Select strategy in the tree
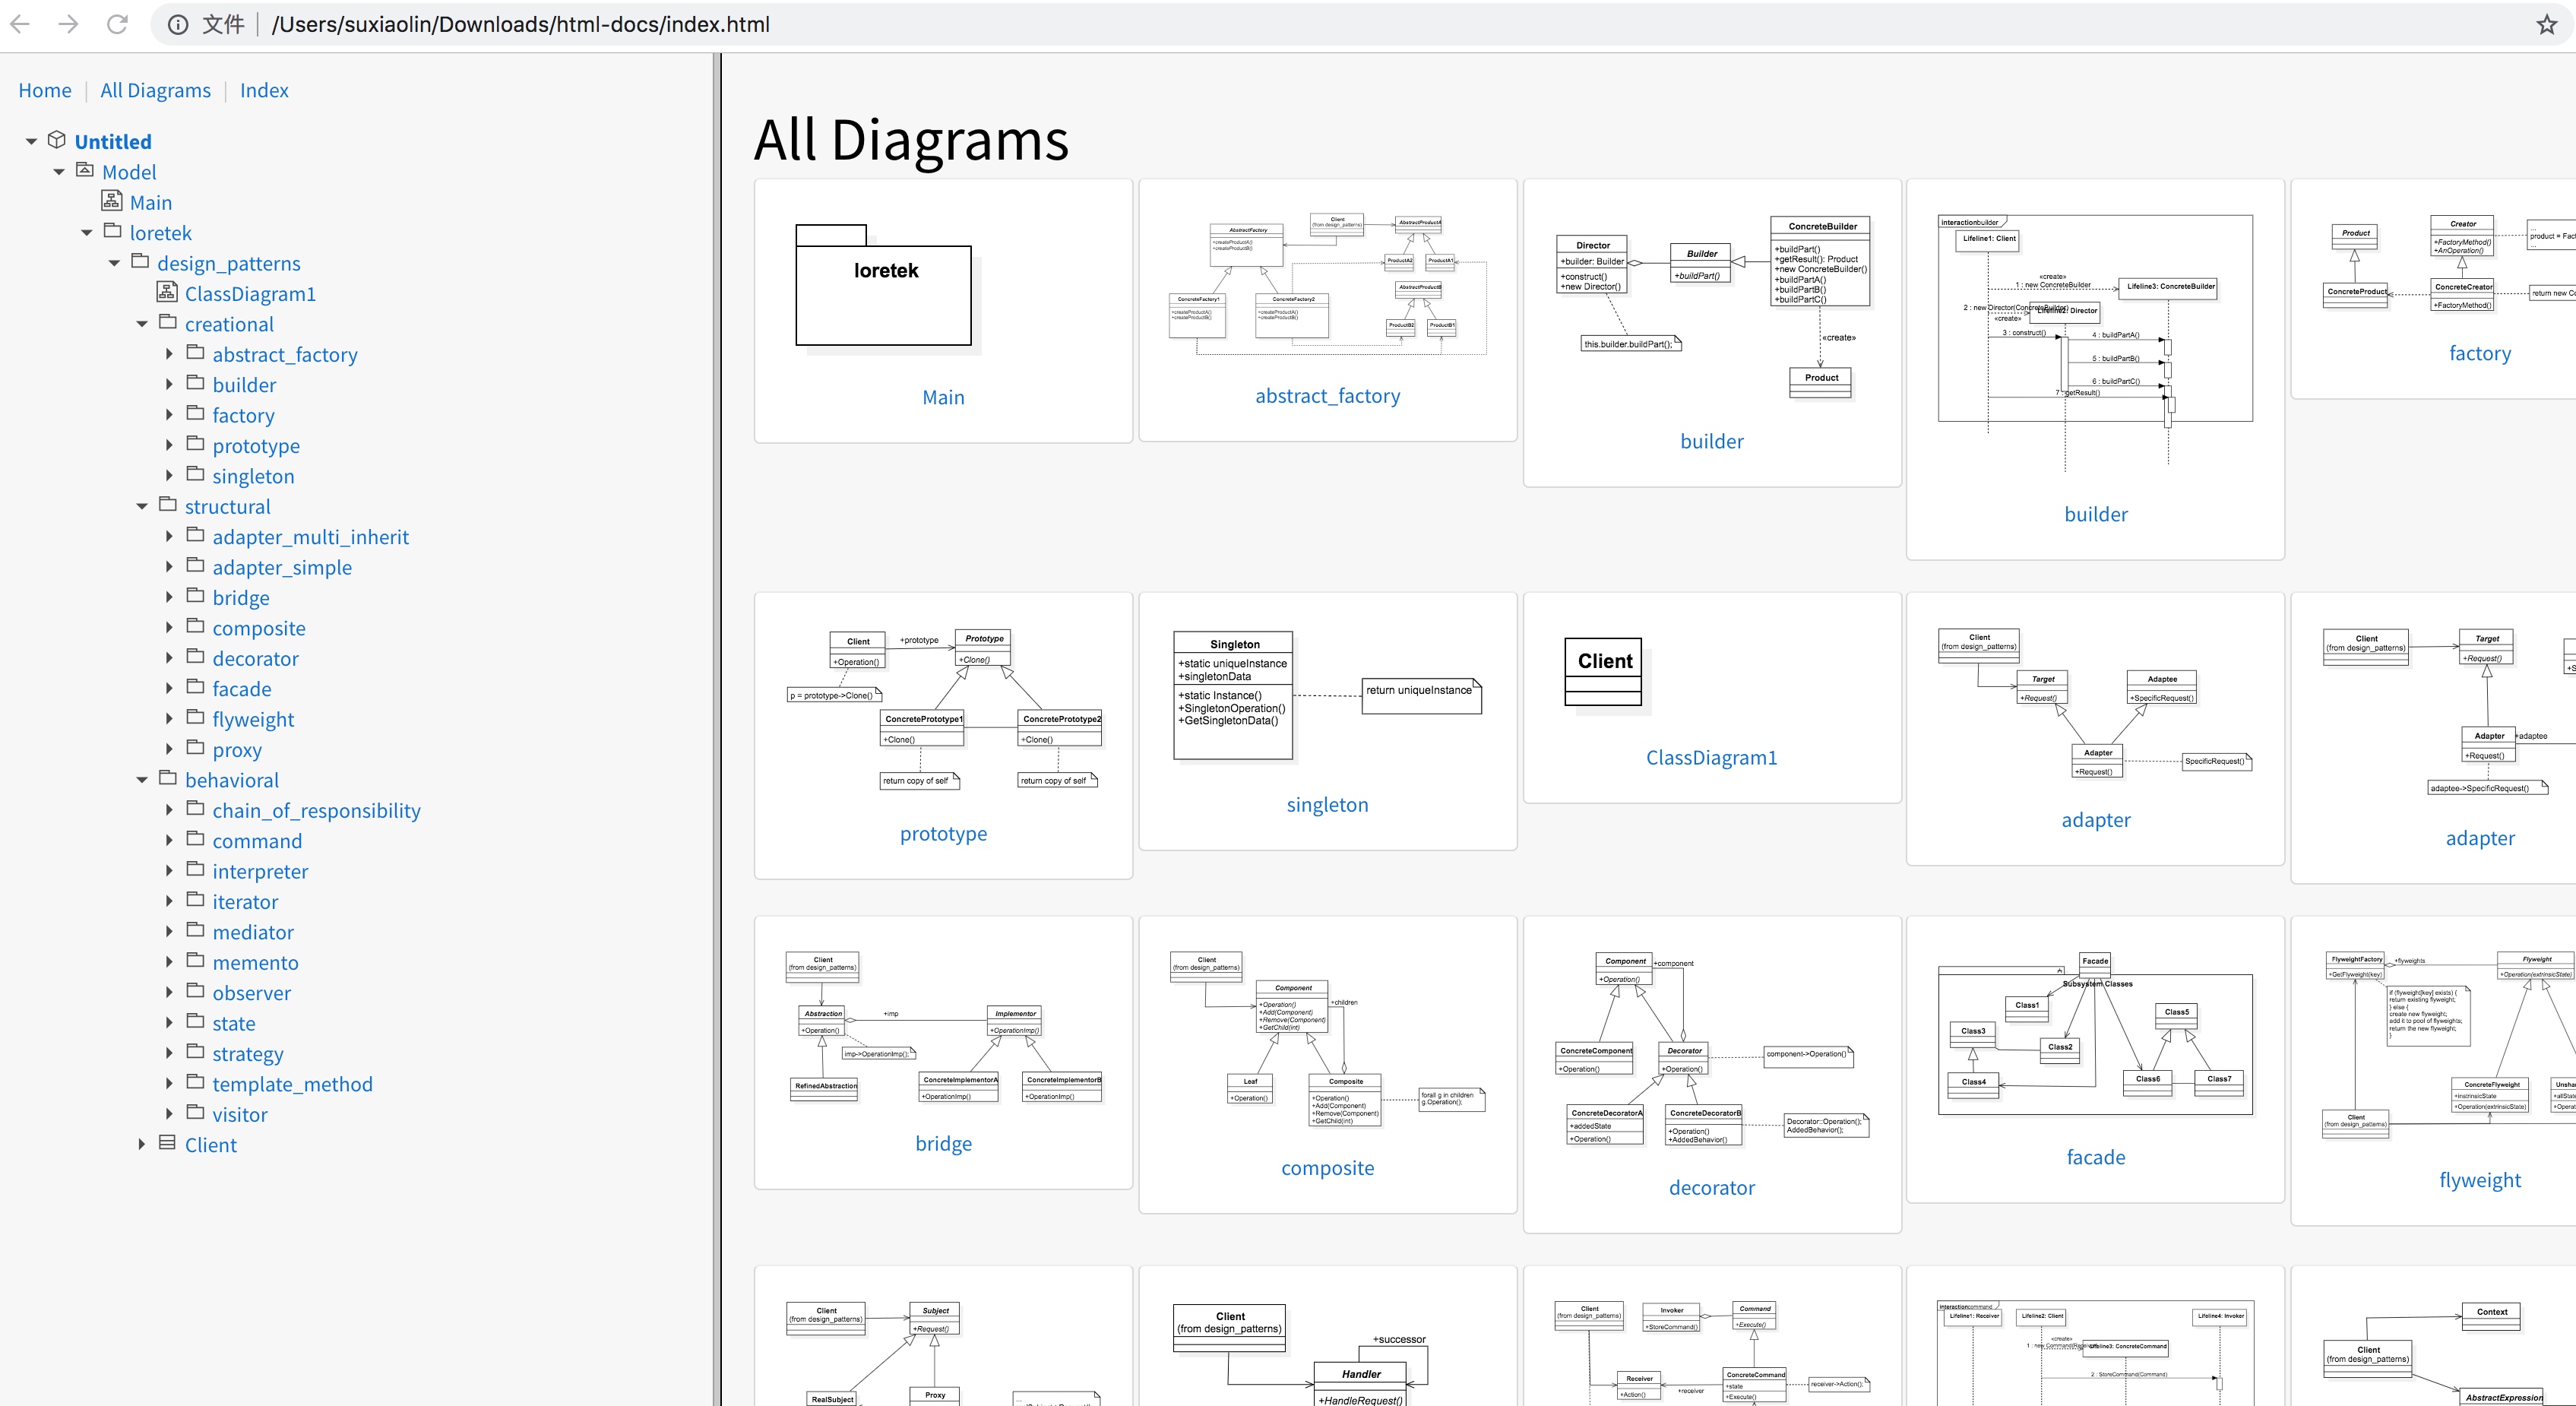The width and height of the screenshot is (2576, 1406). [x=247, y=1054]
